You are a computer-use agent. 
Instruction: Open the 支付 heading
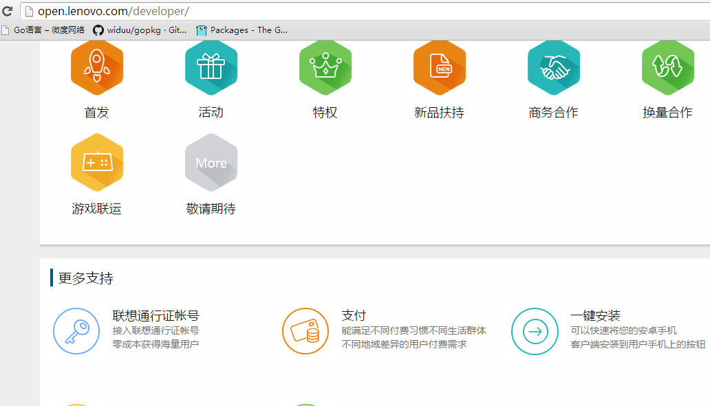[x=354, y=315]
